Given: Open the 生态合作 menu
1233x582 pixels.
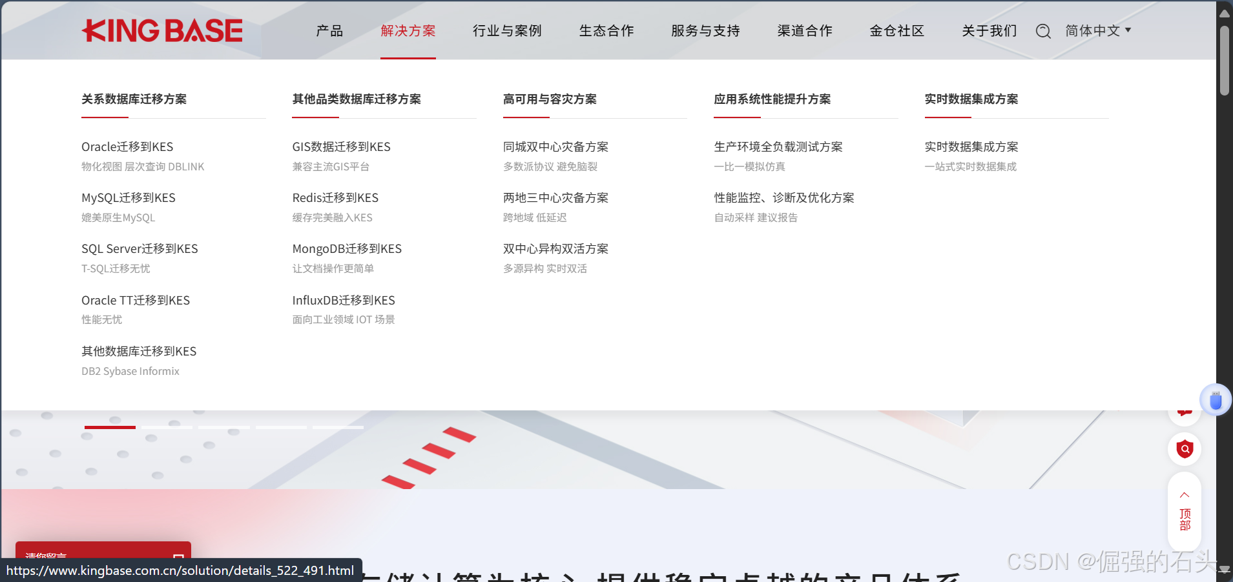Looking at the screenshot, I should (x=606, y=31).
